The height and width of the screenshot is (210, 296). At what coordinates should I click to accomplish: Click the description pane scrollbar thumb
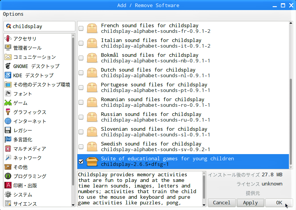pos(204,187)
